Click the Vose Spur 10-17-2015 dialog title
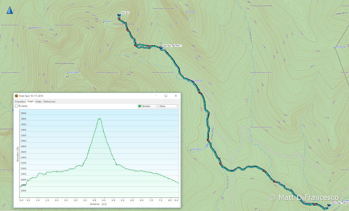349x211 pixels. 31,96
